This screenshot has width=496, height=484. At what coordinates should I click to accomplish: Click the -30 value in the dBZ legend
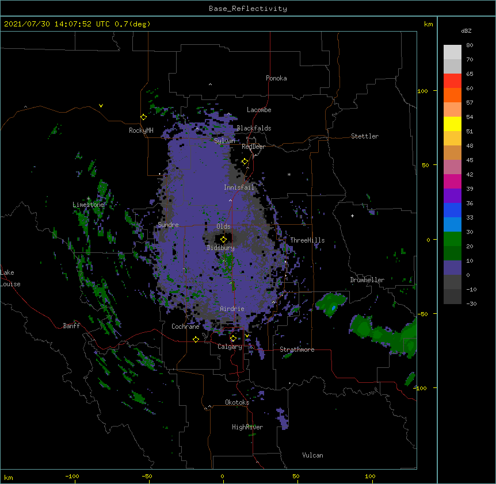[471, 304]
